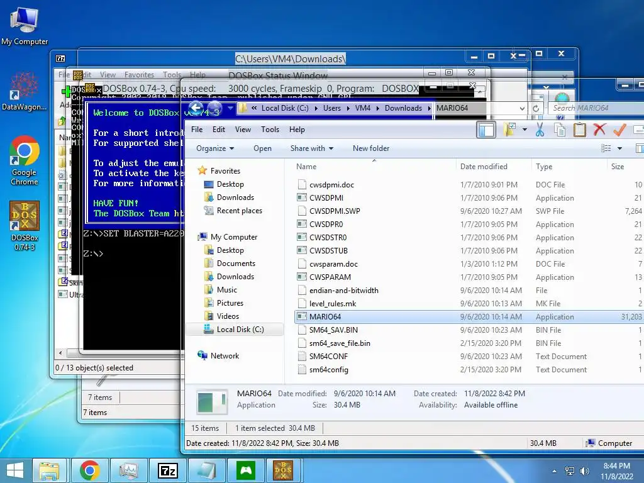Click the New folder button
644x483 pixels.
click(x=371, y=148)
